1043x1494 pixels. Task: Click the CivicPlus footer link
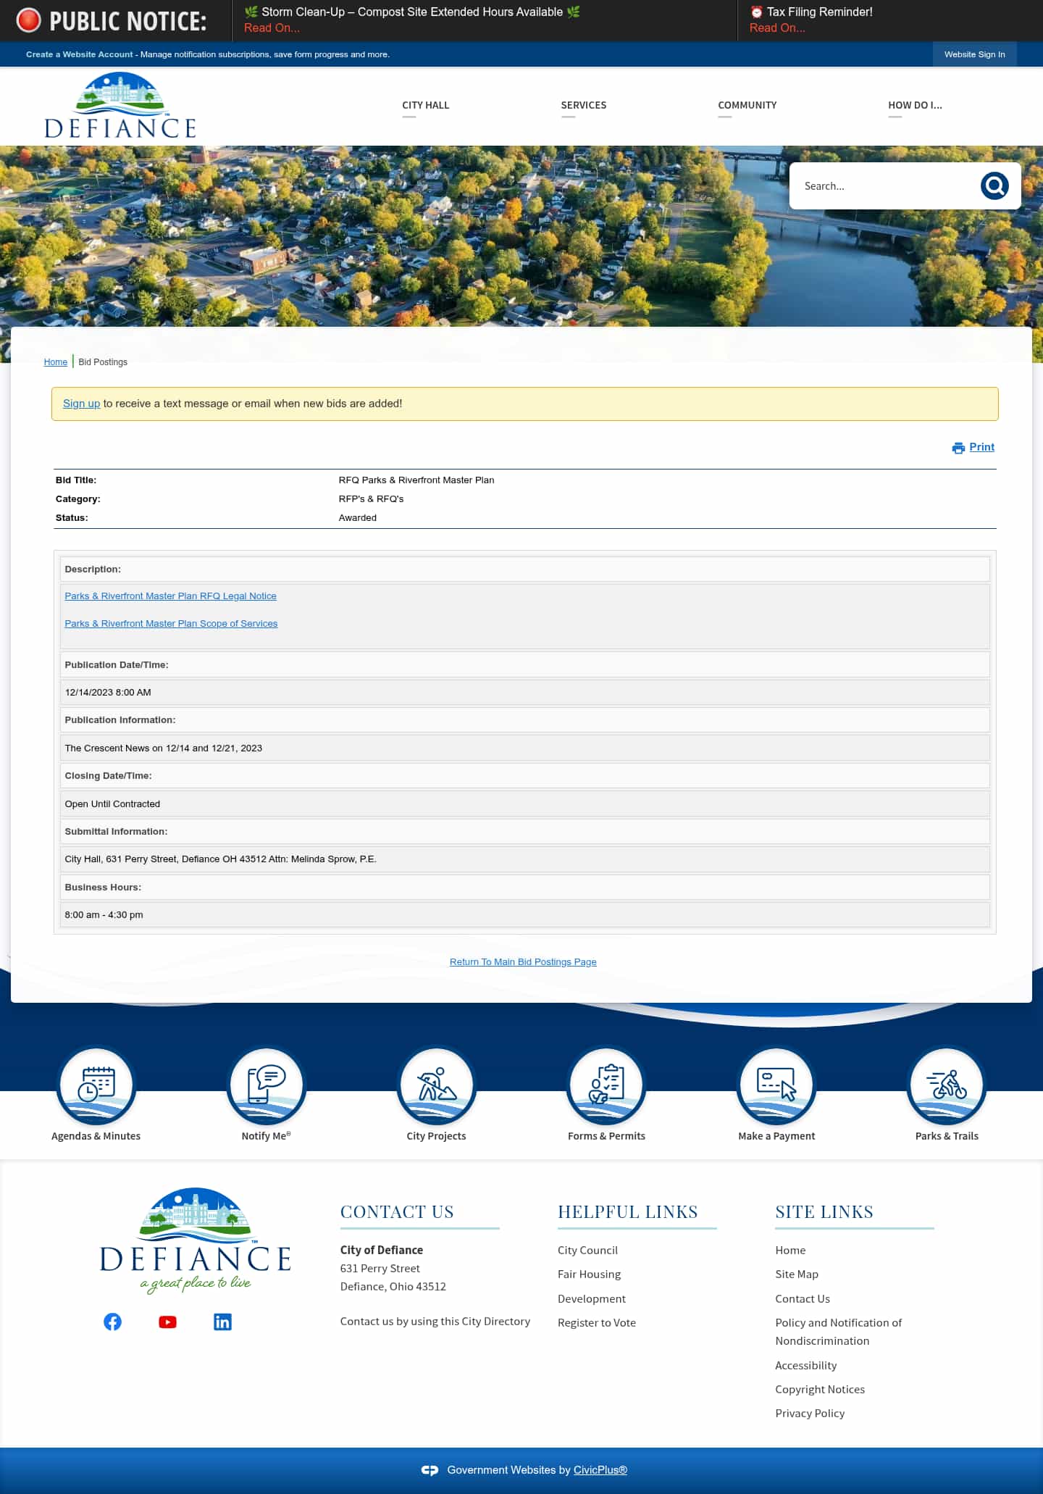600,1470
